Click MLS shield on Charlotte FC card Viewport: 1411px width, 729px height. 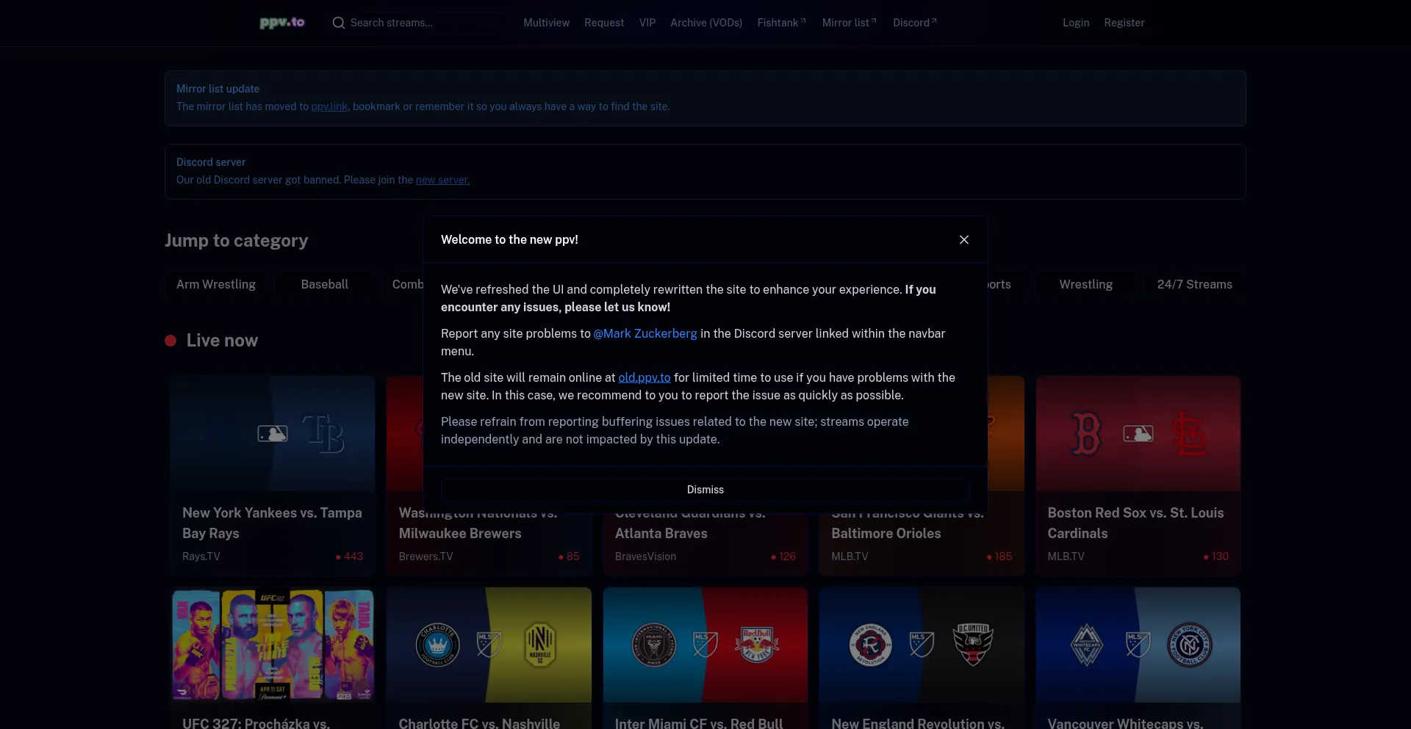[x=489, y=645]
